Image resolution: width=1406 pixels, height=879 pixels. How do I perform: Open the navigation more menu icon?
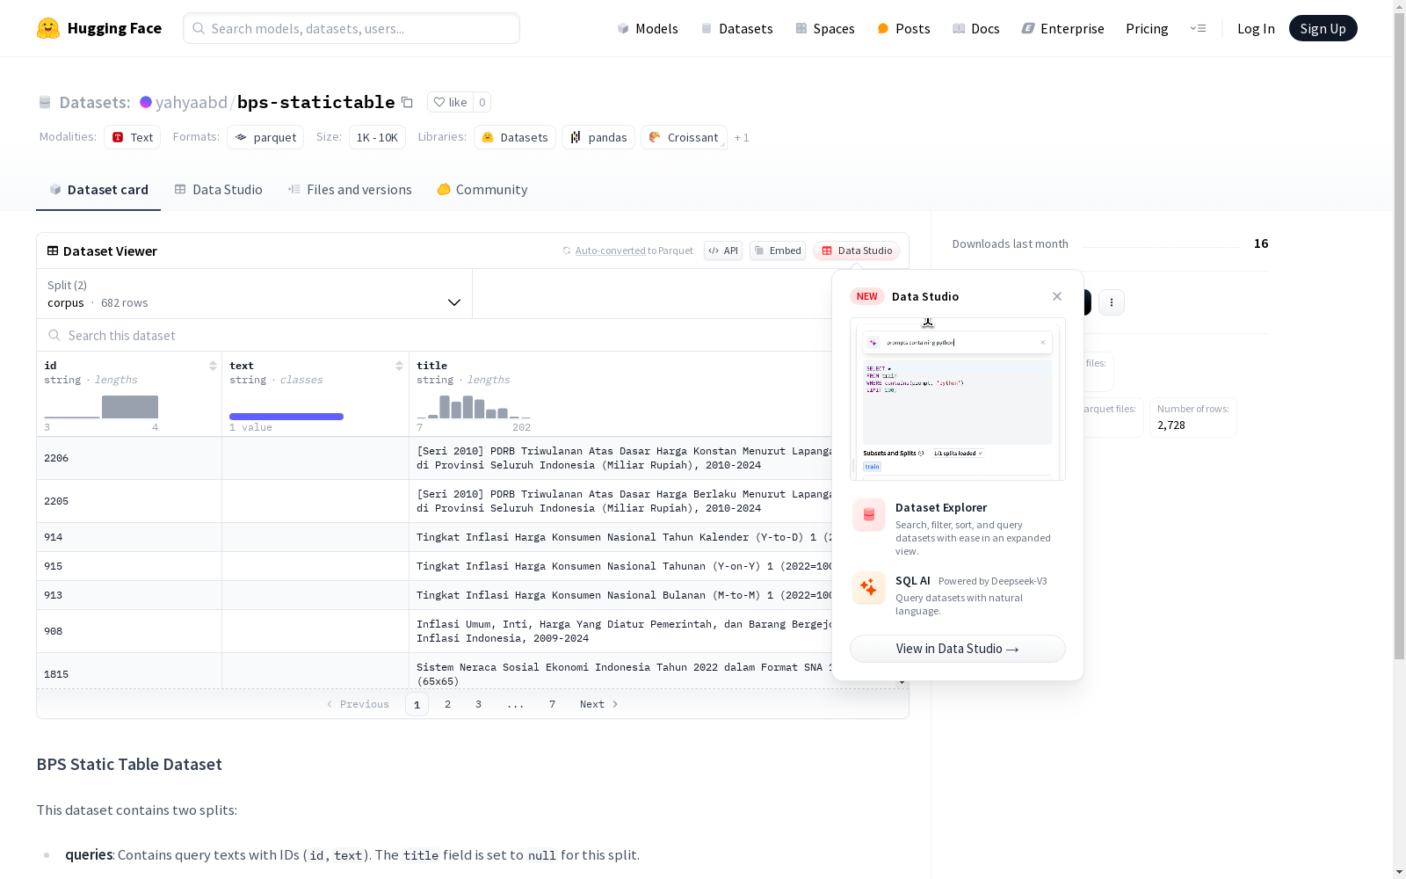point(1198,28)
